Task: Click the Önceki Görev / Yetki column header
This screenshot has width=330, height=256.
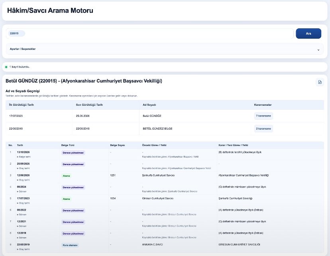Action: [154, 145]
